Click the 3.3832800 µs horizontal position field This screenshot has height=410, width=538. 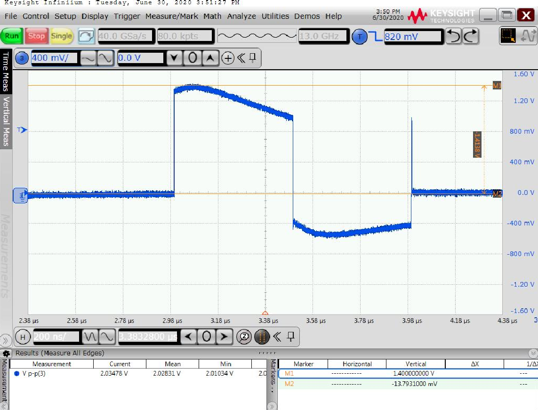148,337
